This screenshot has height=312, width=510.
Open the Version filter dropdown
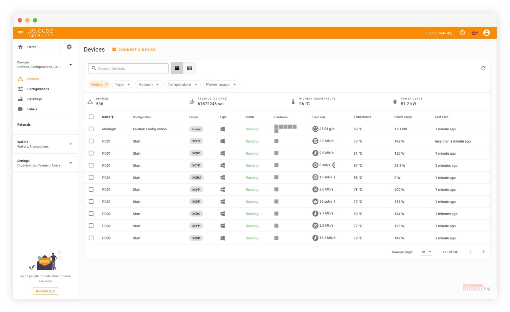pos(149,84)
